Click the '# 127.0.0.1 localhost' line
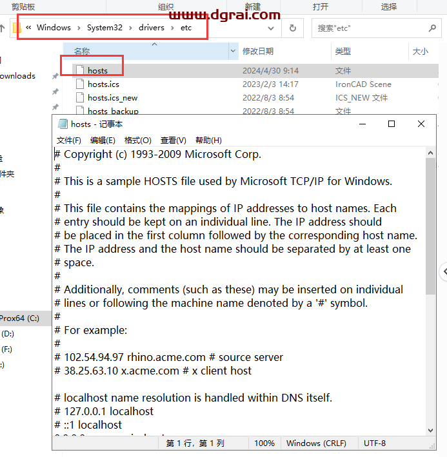447x457 pixels. [x=104, y=411]
